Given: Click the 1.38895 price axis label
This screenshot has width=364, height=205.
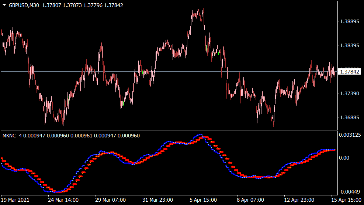Looking at the screenshot, I should (349, 22).
